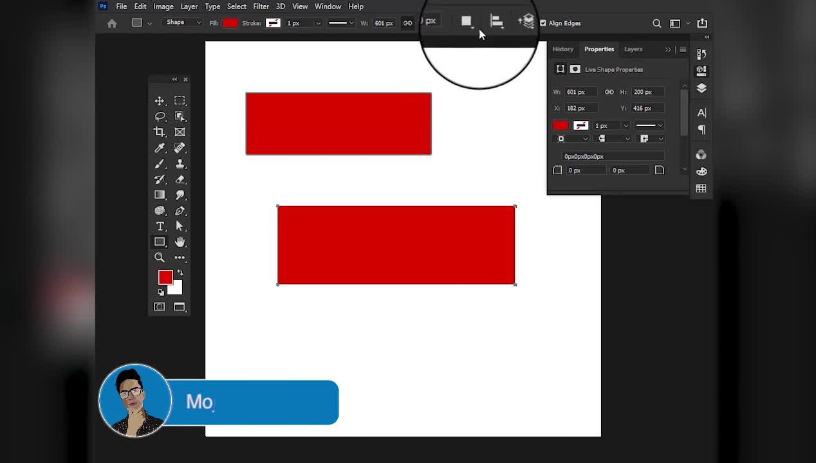
Task: Select the Eraser tool
Action: pyautogui.click(x=180, y=179)
